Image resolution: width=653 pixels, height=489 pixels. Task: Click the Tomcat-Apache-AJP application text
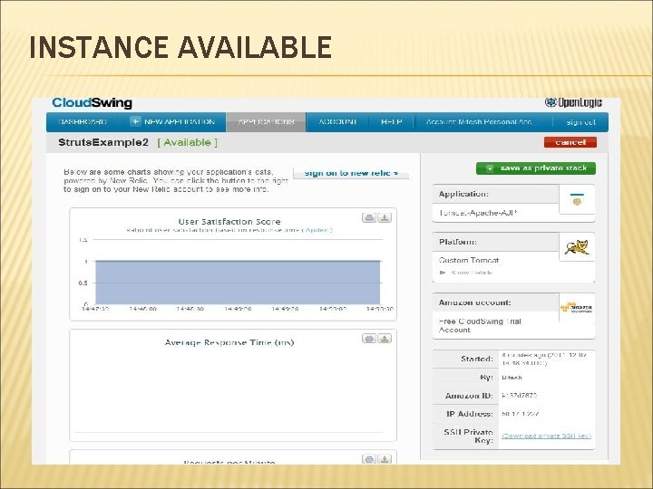pyautogui.click(x=478, y=213)
